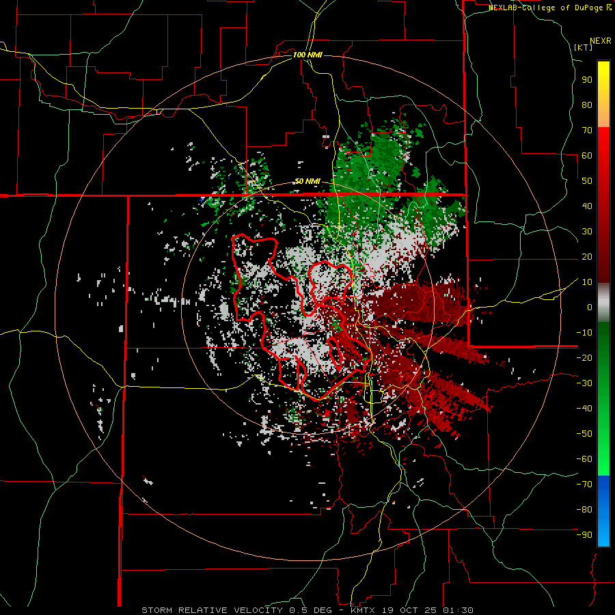This screenshot has width=615, height=615.
Task: Click the -60 scale value
Action: [584, 459]
